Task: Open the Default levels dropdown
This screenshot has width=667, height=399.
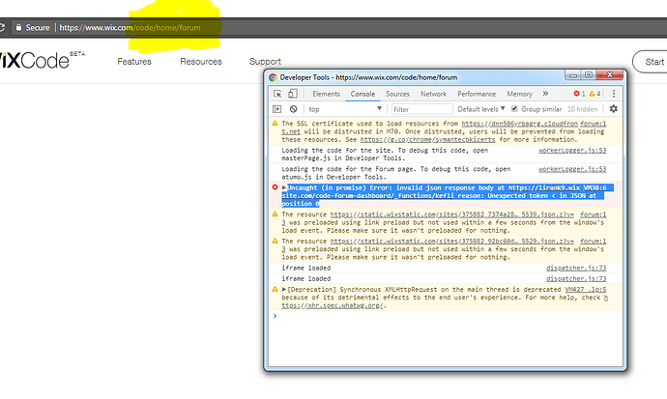Action: click(x=481, y=109)
